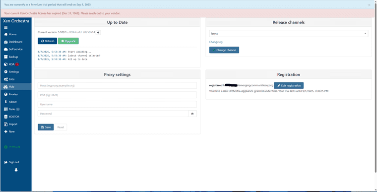Click the Edit registration button
This screenshot has height=192, width=377.
289,85
